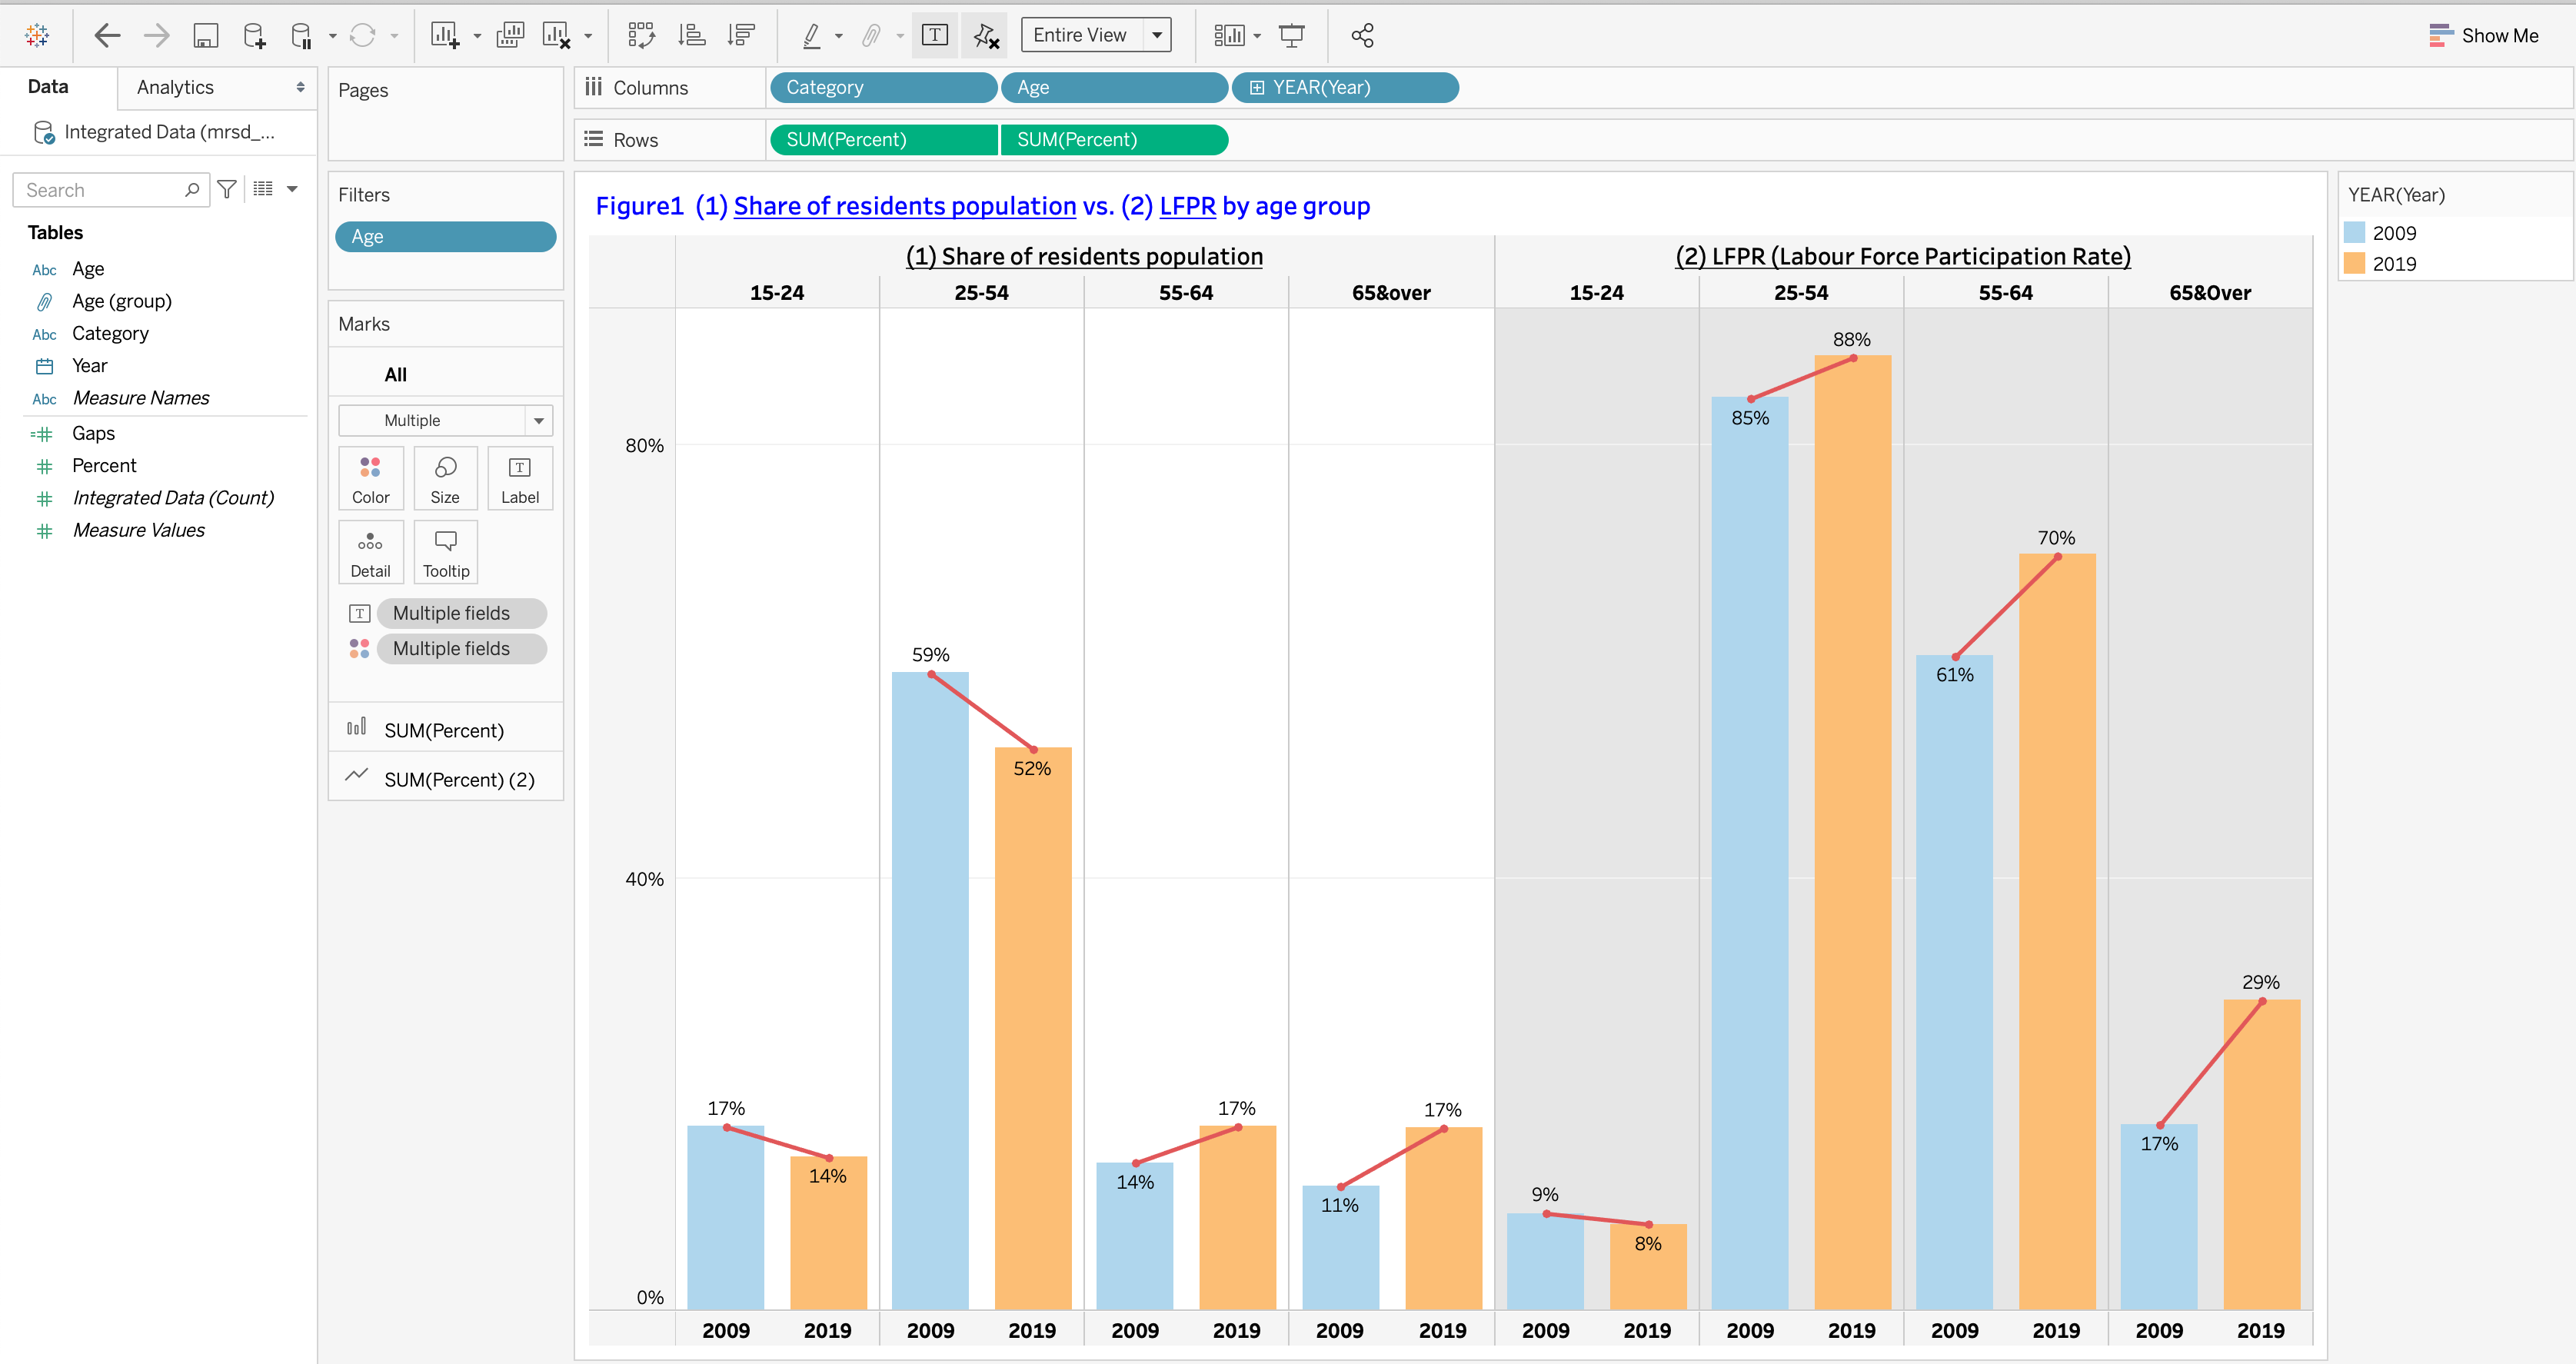Screen dimensions: 2576x1364
Task: Add a new data source
Action: coord(254,36)
